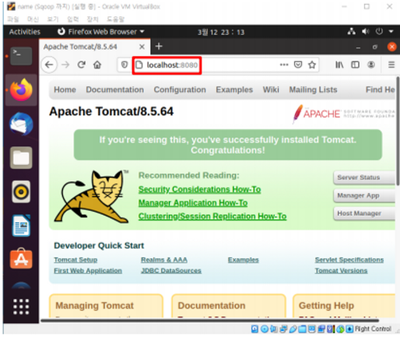
Task: Show the sidebars icon in the toolbar
Action: click(355, 65)
